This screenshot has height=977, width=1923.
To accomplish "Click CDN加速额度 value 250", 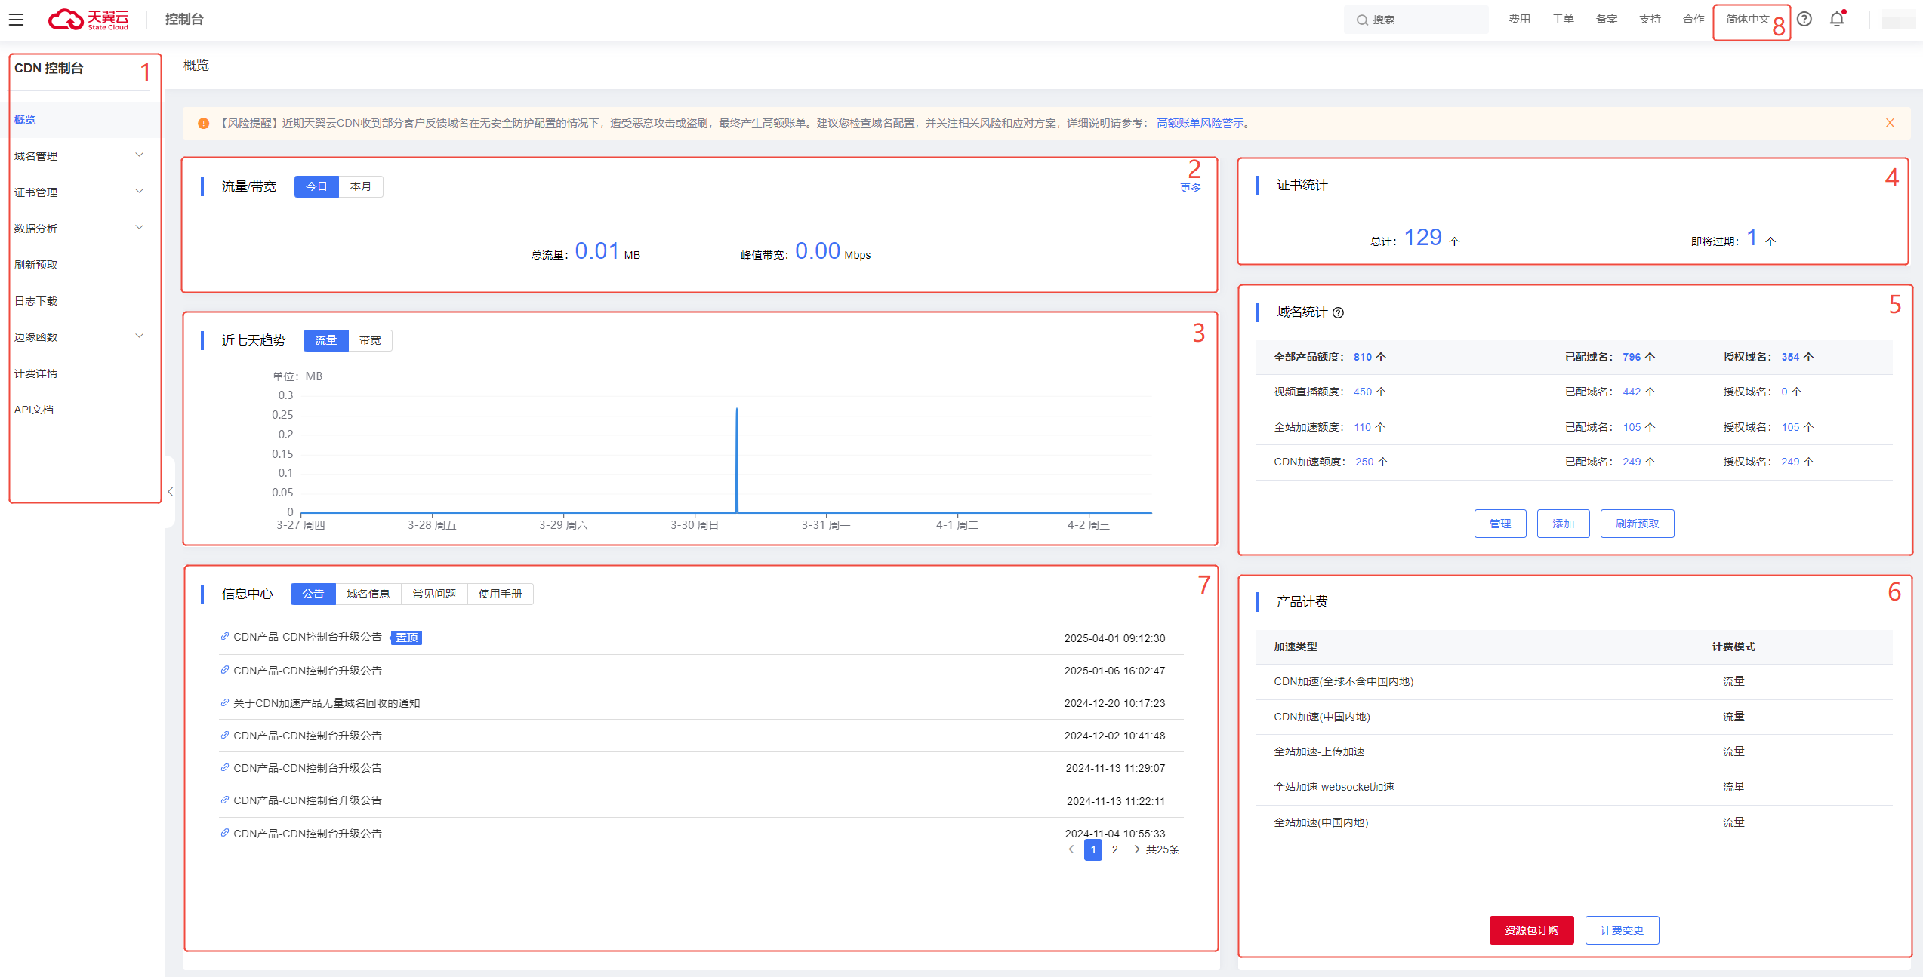I will (x=1364, y=462).
